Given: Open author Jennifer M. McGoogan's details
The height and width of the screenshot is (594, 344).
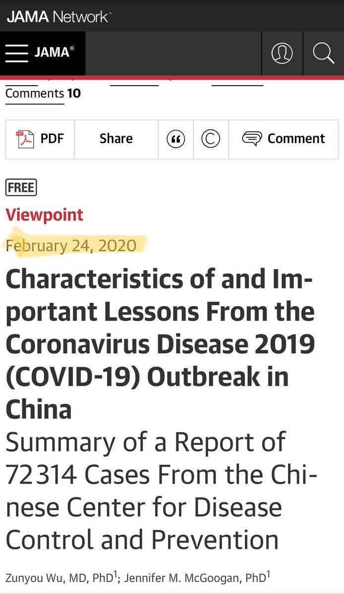Looking at the screenshot, I should tap(194, 578).
